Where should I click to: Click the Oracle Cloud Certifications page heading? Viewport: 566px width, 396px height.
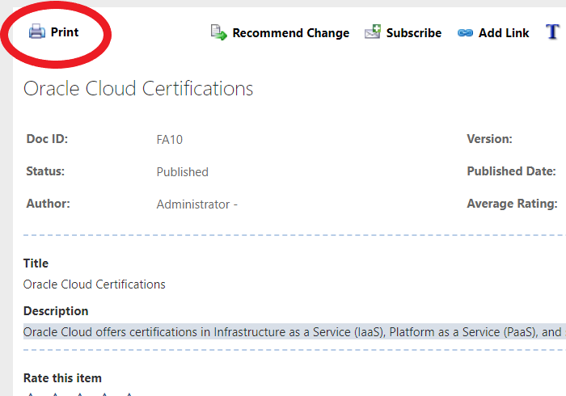(x=138, y=88)
